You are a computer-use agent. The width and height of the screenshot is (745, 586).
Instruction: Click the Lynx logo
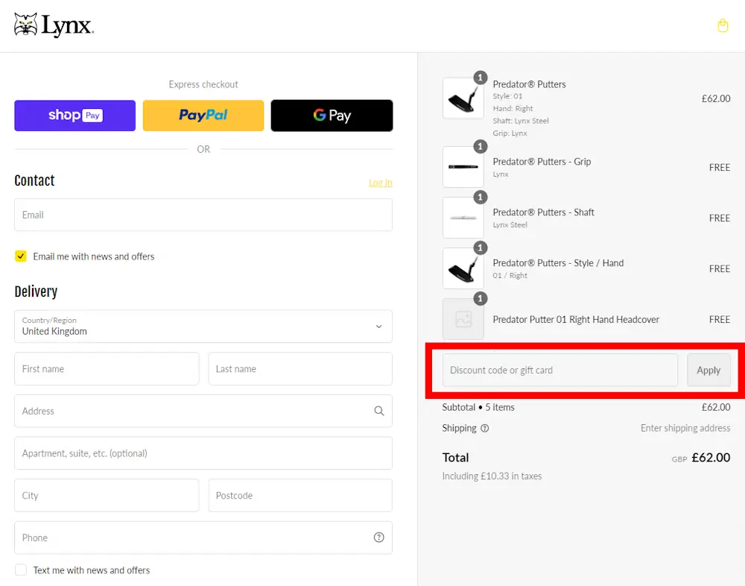click(54, 25)
